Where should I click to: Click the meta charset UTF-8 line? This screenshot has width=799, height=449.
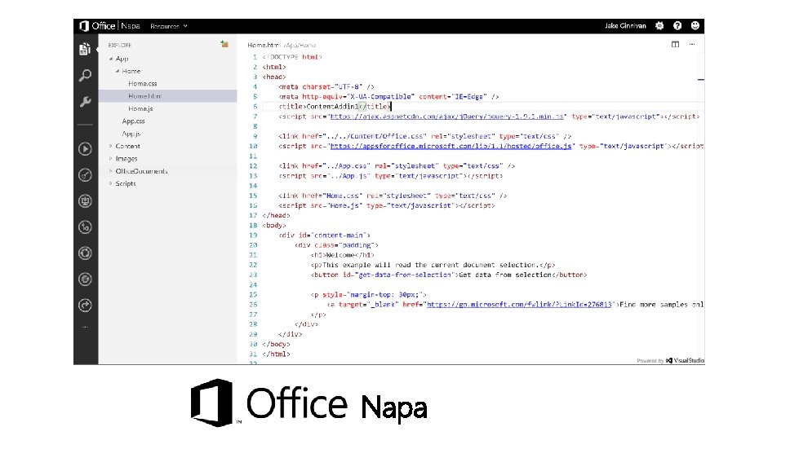tap(326, 86)
